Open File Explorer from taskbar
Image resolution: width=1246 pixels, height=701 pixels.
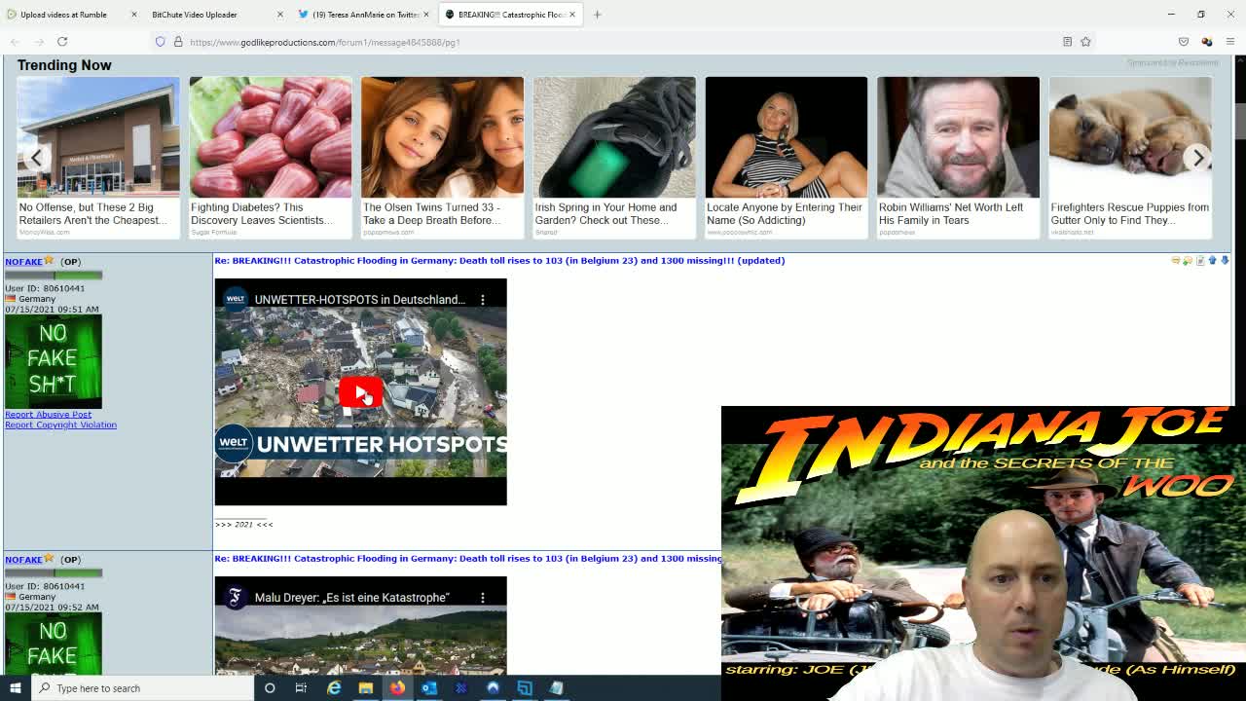(365, 688)
